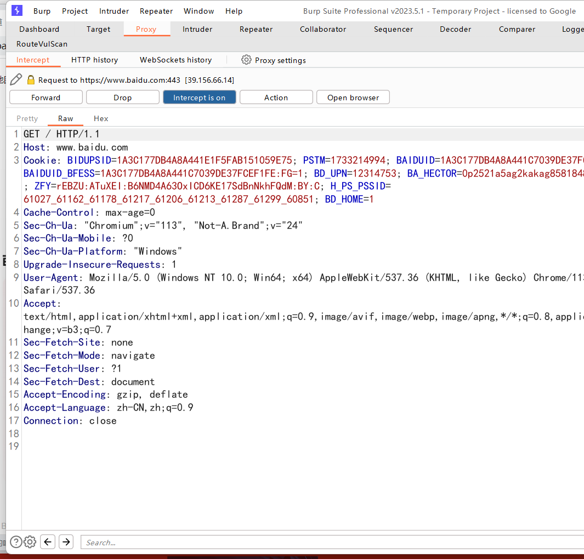This screenshot has width=584, height=559.
Task: Open the help question mark icon
Action: (x=16, y=541)
